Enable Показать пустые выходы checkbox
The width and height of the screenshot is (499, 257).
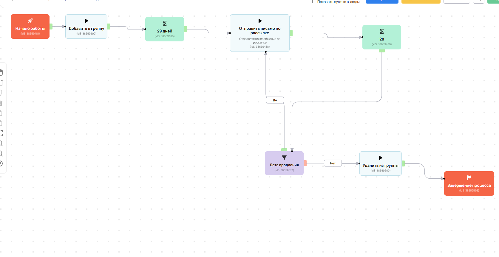point(314,2)
